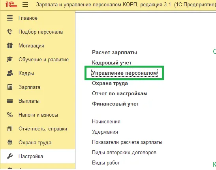Open Отчет по настройкам link

pyautogui.click(x=119, y=94)
